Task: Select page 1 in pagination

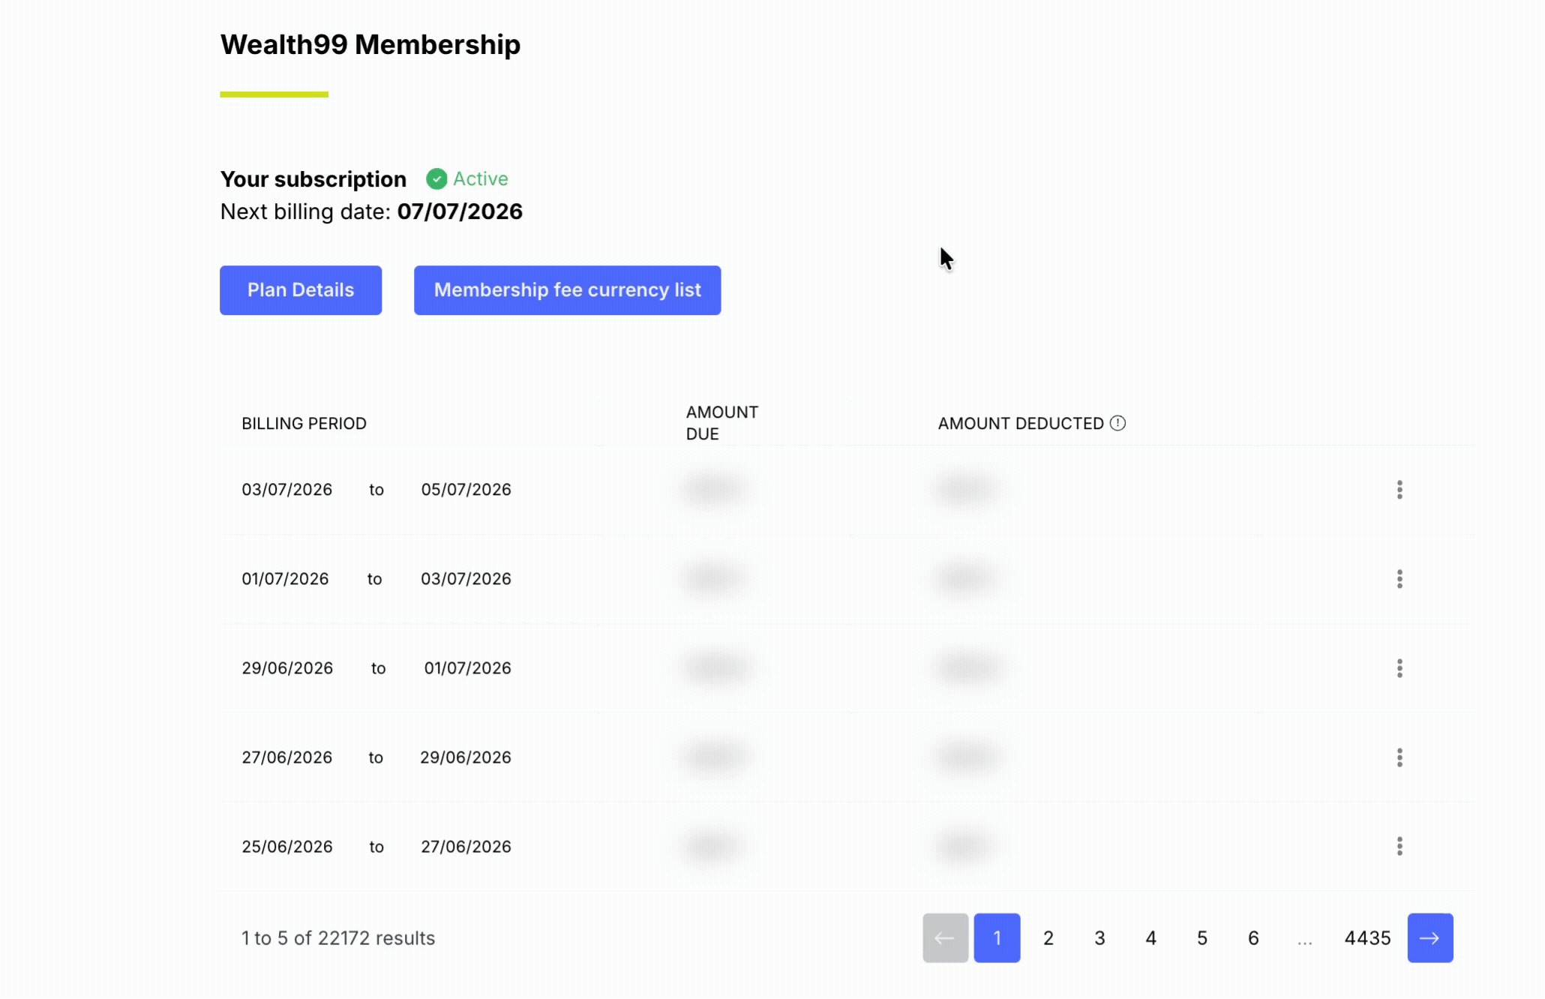Action: 997,937
